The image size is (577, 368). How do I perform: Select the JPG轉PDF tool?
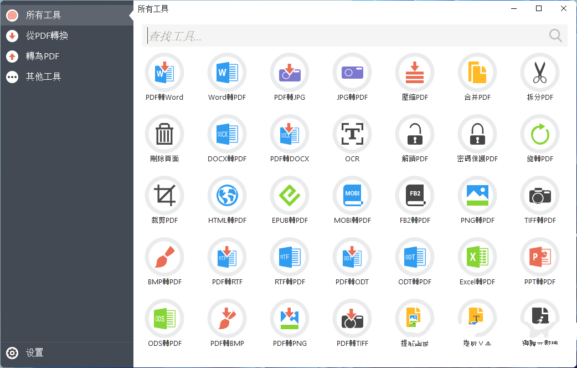pyautogui.click(x=352, y=72)
